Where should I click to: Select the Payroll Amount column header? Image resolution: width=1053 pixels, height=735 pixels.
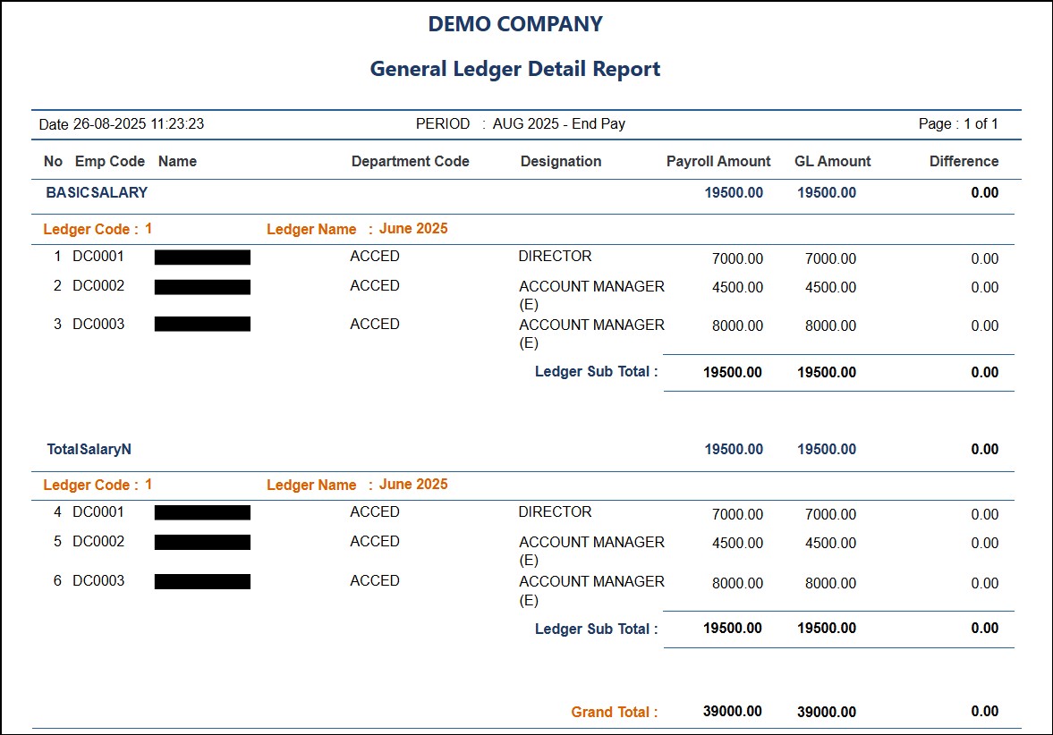tap(718, 162)
